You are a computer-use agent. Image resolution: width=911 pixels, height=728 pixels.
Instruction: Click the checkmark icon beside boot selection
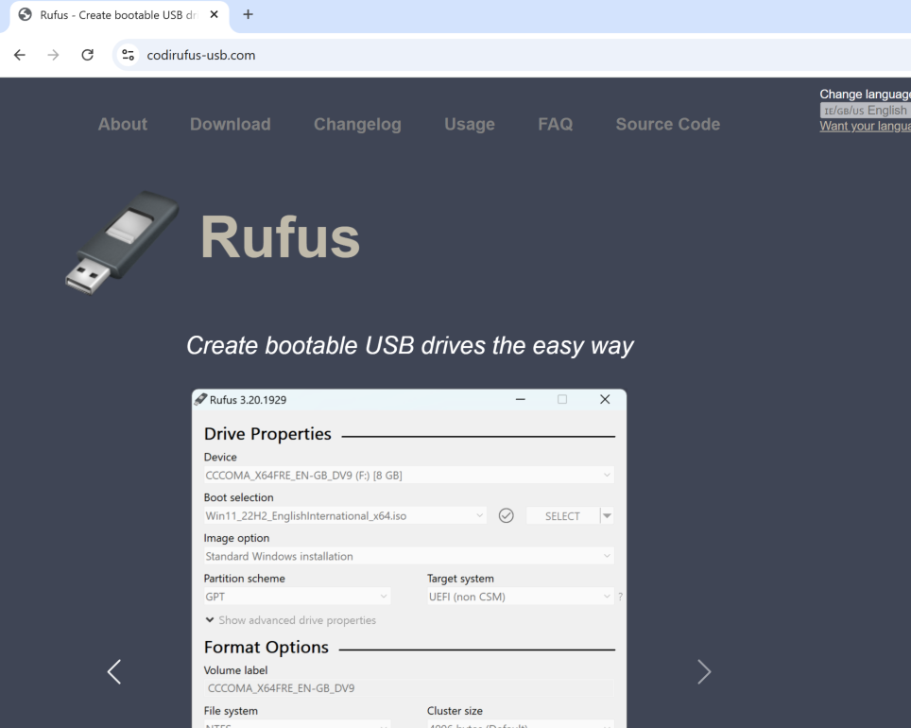point(506,515)
